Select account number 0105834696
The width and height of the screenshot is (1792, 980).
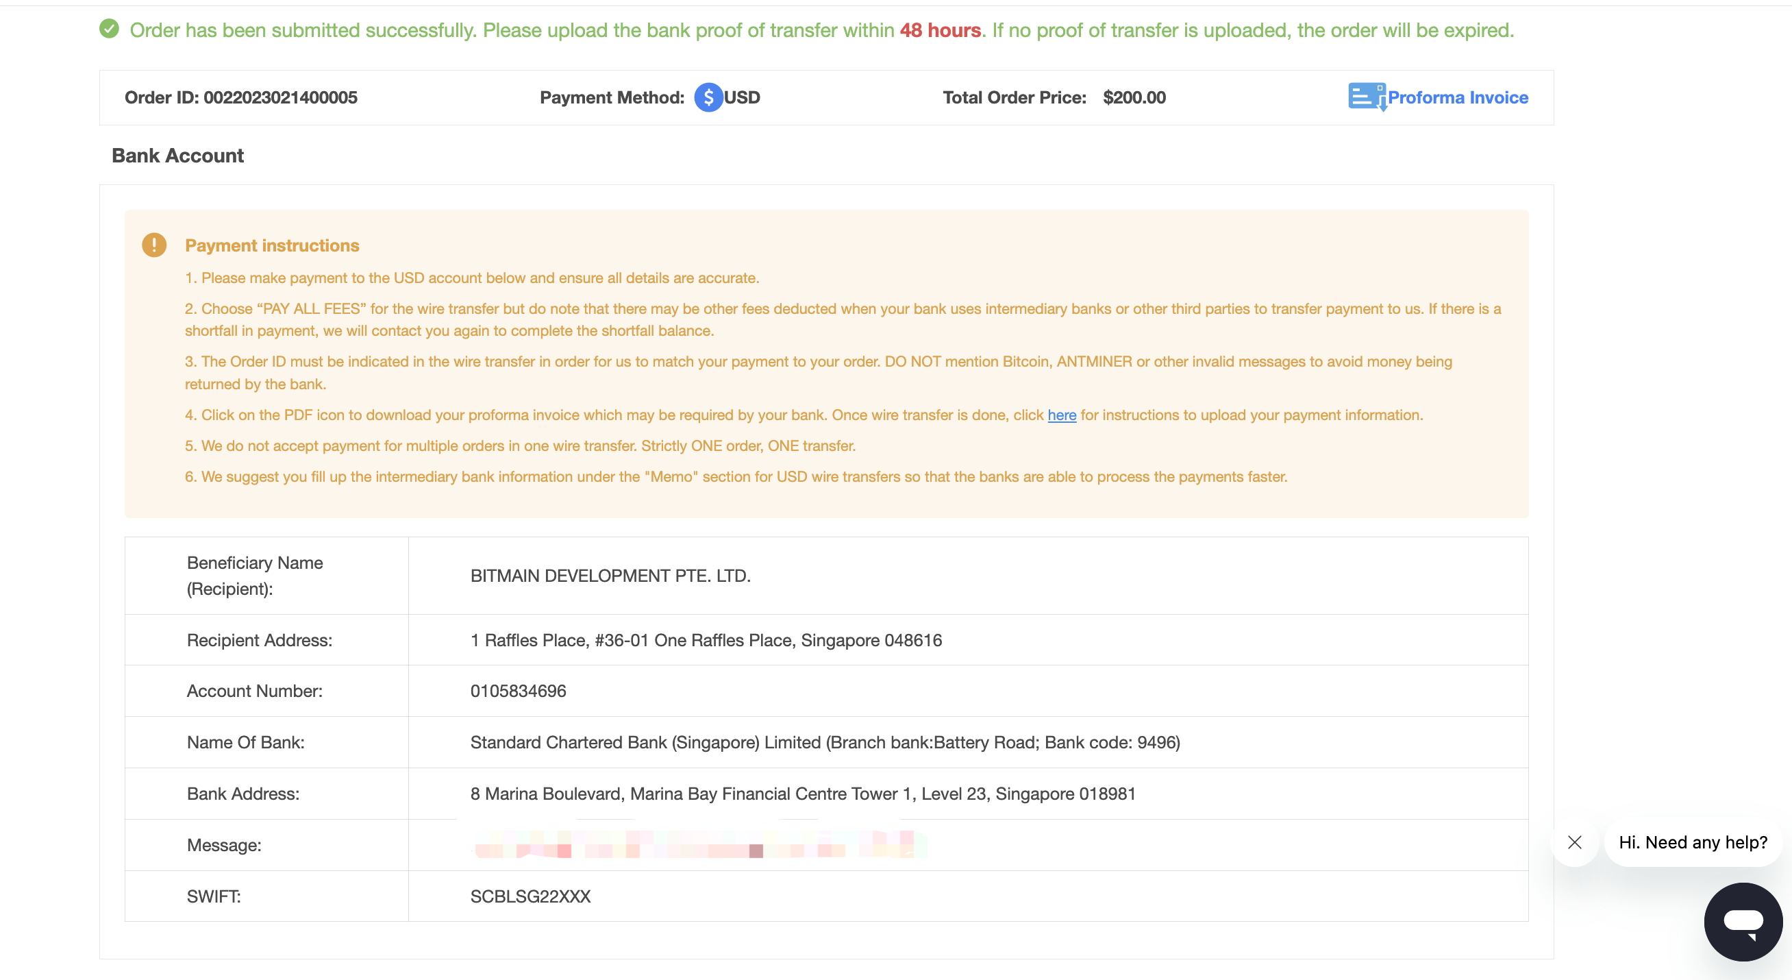[519, 691]
